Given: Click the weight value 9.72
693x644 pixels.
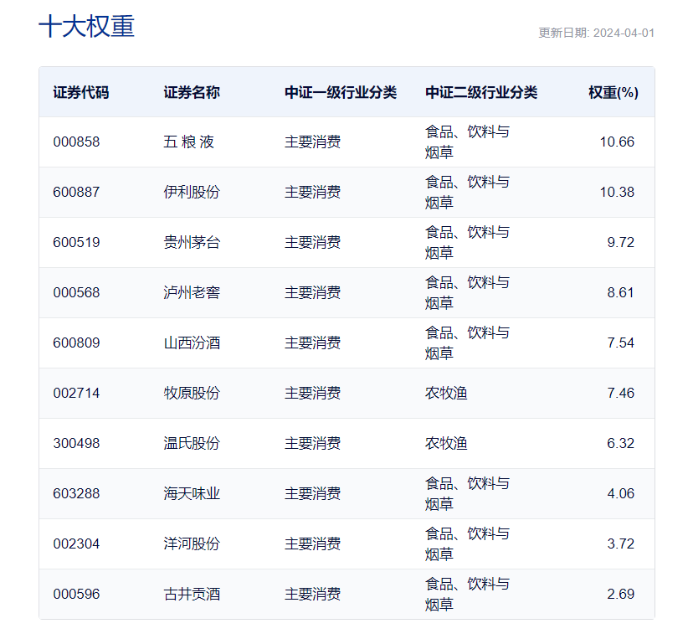Looking at the screenshot, I should coord(620,242).
